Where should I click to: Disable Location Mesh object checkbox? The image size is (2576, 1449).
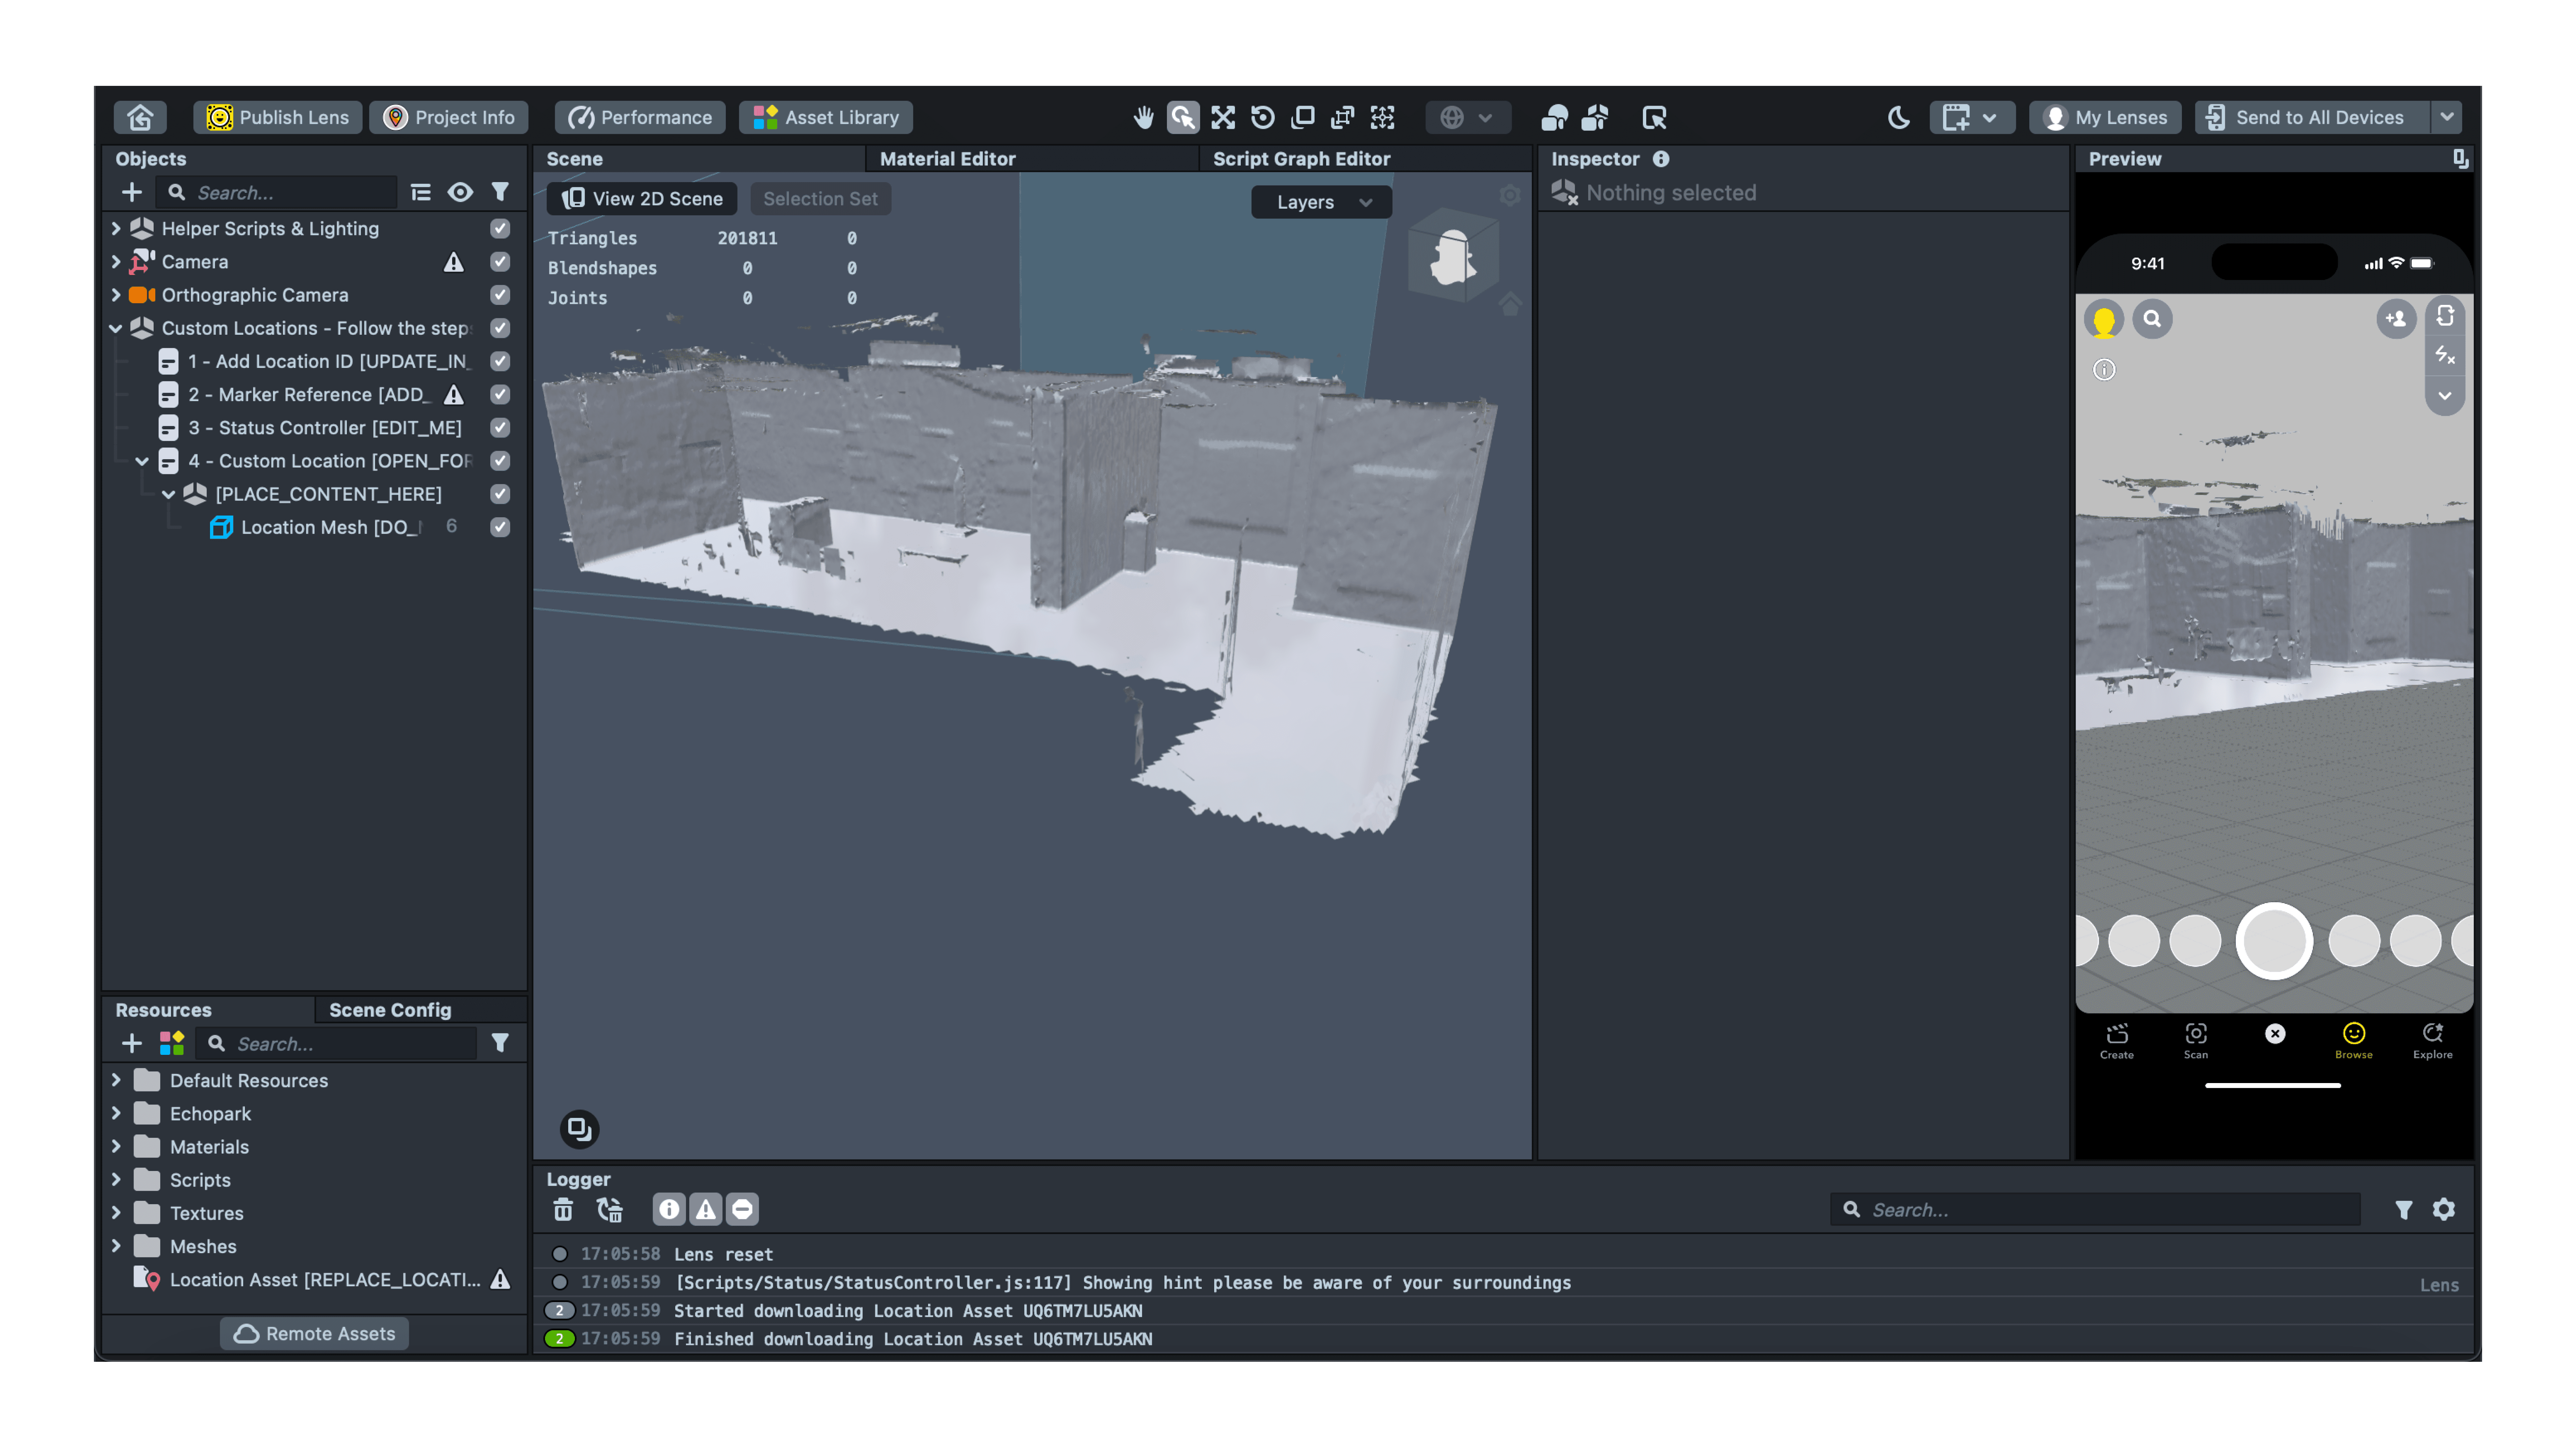click(500, 527)
